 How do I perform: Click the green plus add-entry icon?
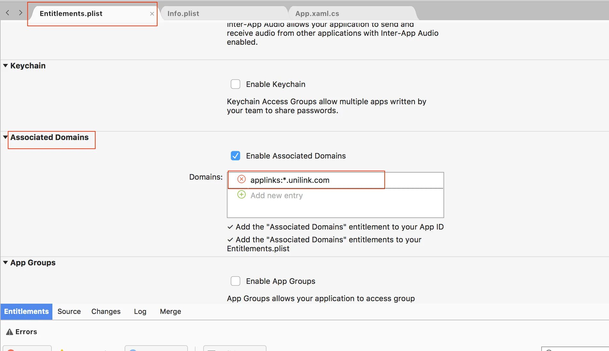pos(242,195)
